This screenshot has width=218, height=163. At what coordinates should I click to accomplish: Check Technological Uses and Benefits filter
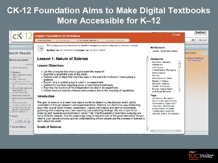pyautogui.click(x=11, y=107)
